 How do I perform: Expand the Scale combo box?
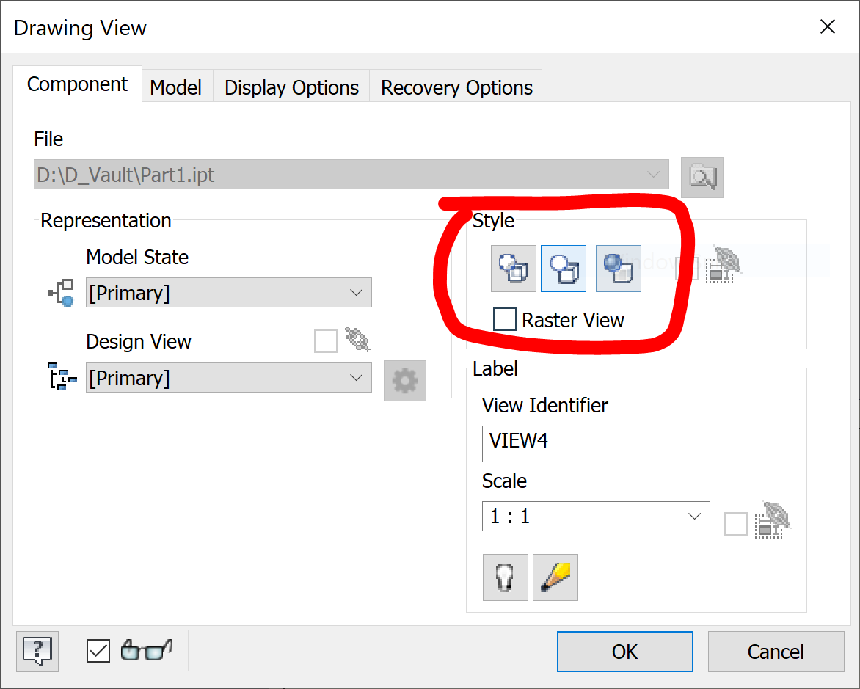point(694,516)
